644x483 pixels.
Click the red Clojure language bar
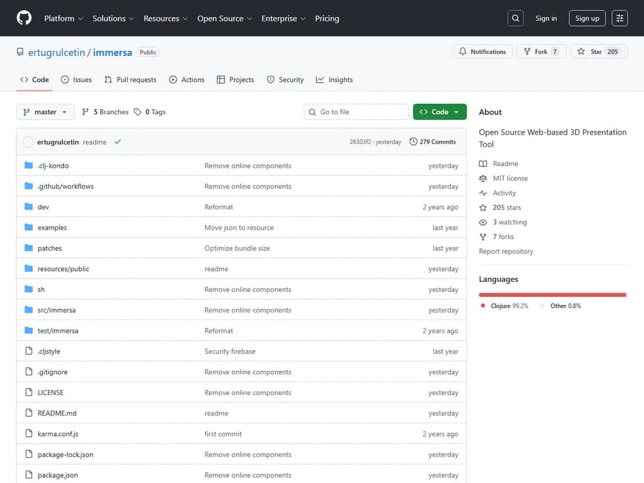552,294
